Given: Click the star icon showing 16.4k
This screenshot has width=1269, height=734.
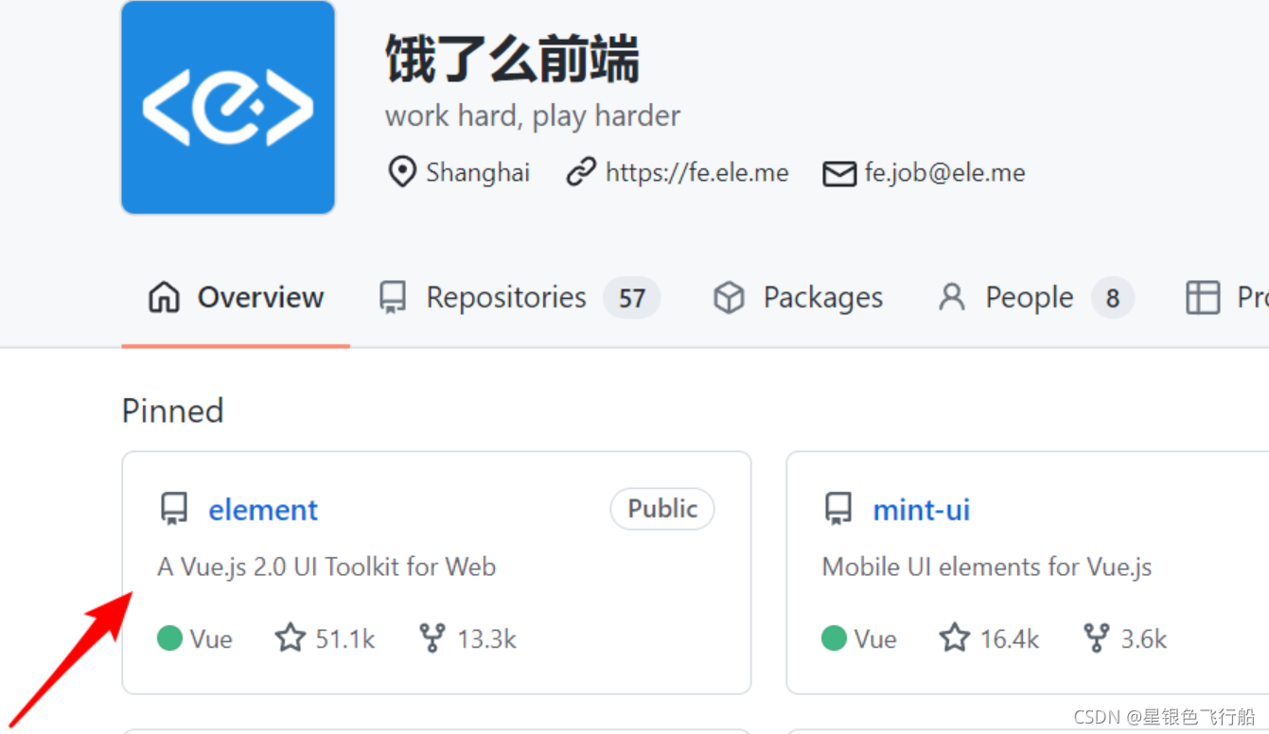Looking at the screenshot, I should pyautogui.click(x=954, y=638).
